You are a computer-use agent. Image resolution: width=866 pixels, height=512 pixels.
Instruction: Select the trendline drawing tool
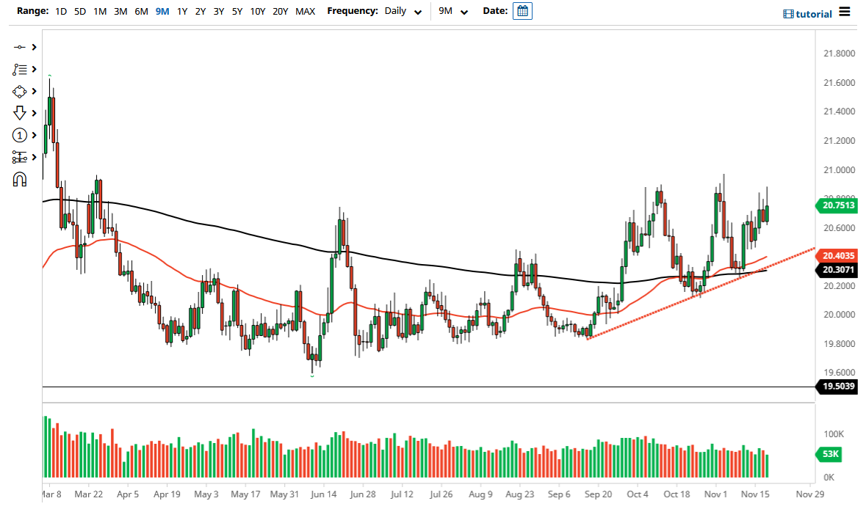(x=21, y=46)
